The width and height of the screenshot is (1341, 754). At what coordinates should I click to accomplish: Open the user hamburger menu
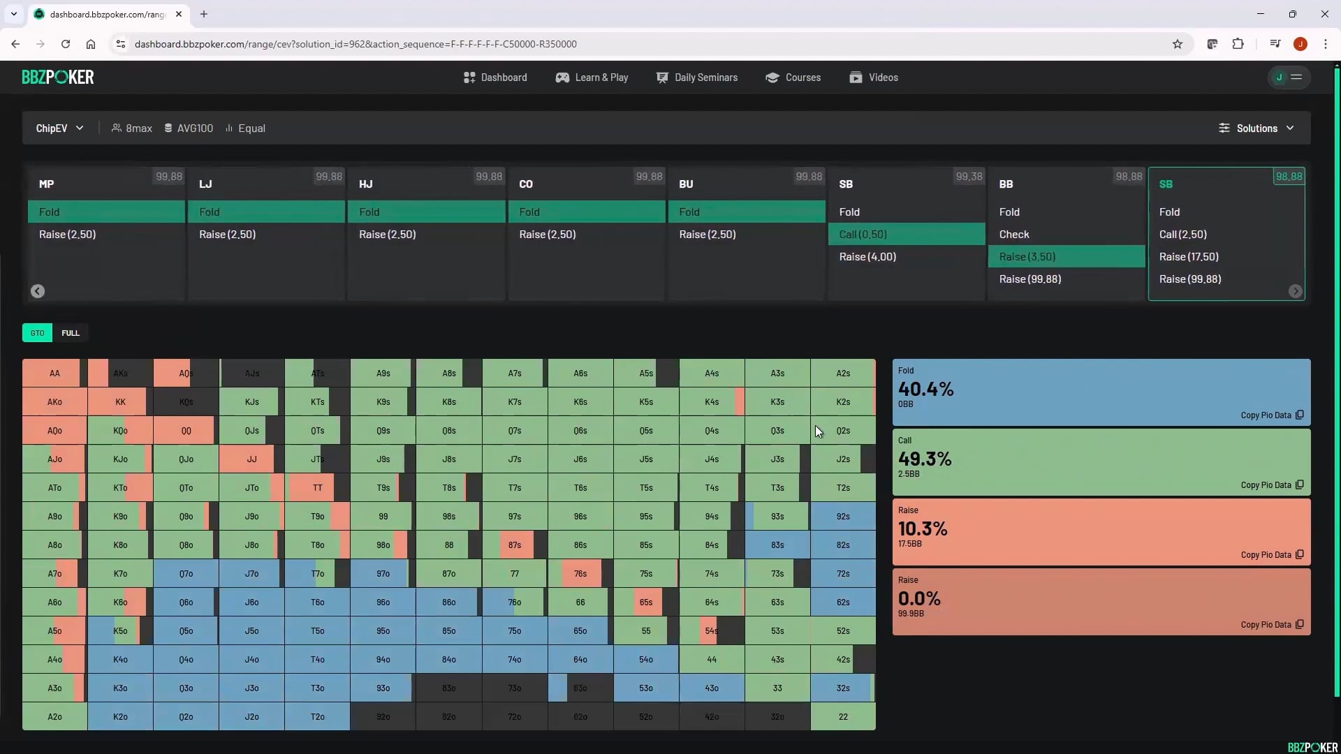coord(1296,77)
